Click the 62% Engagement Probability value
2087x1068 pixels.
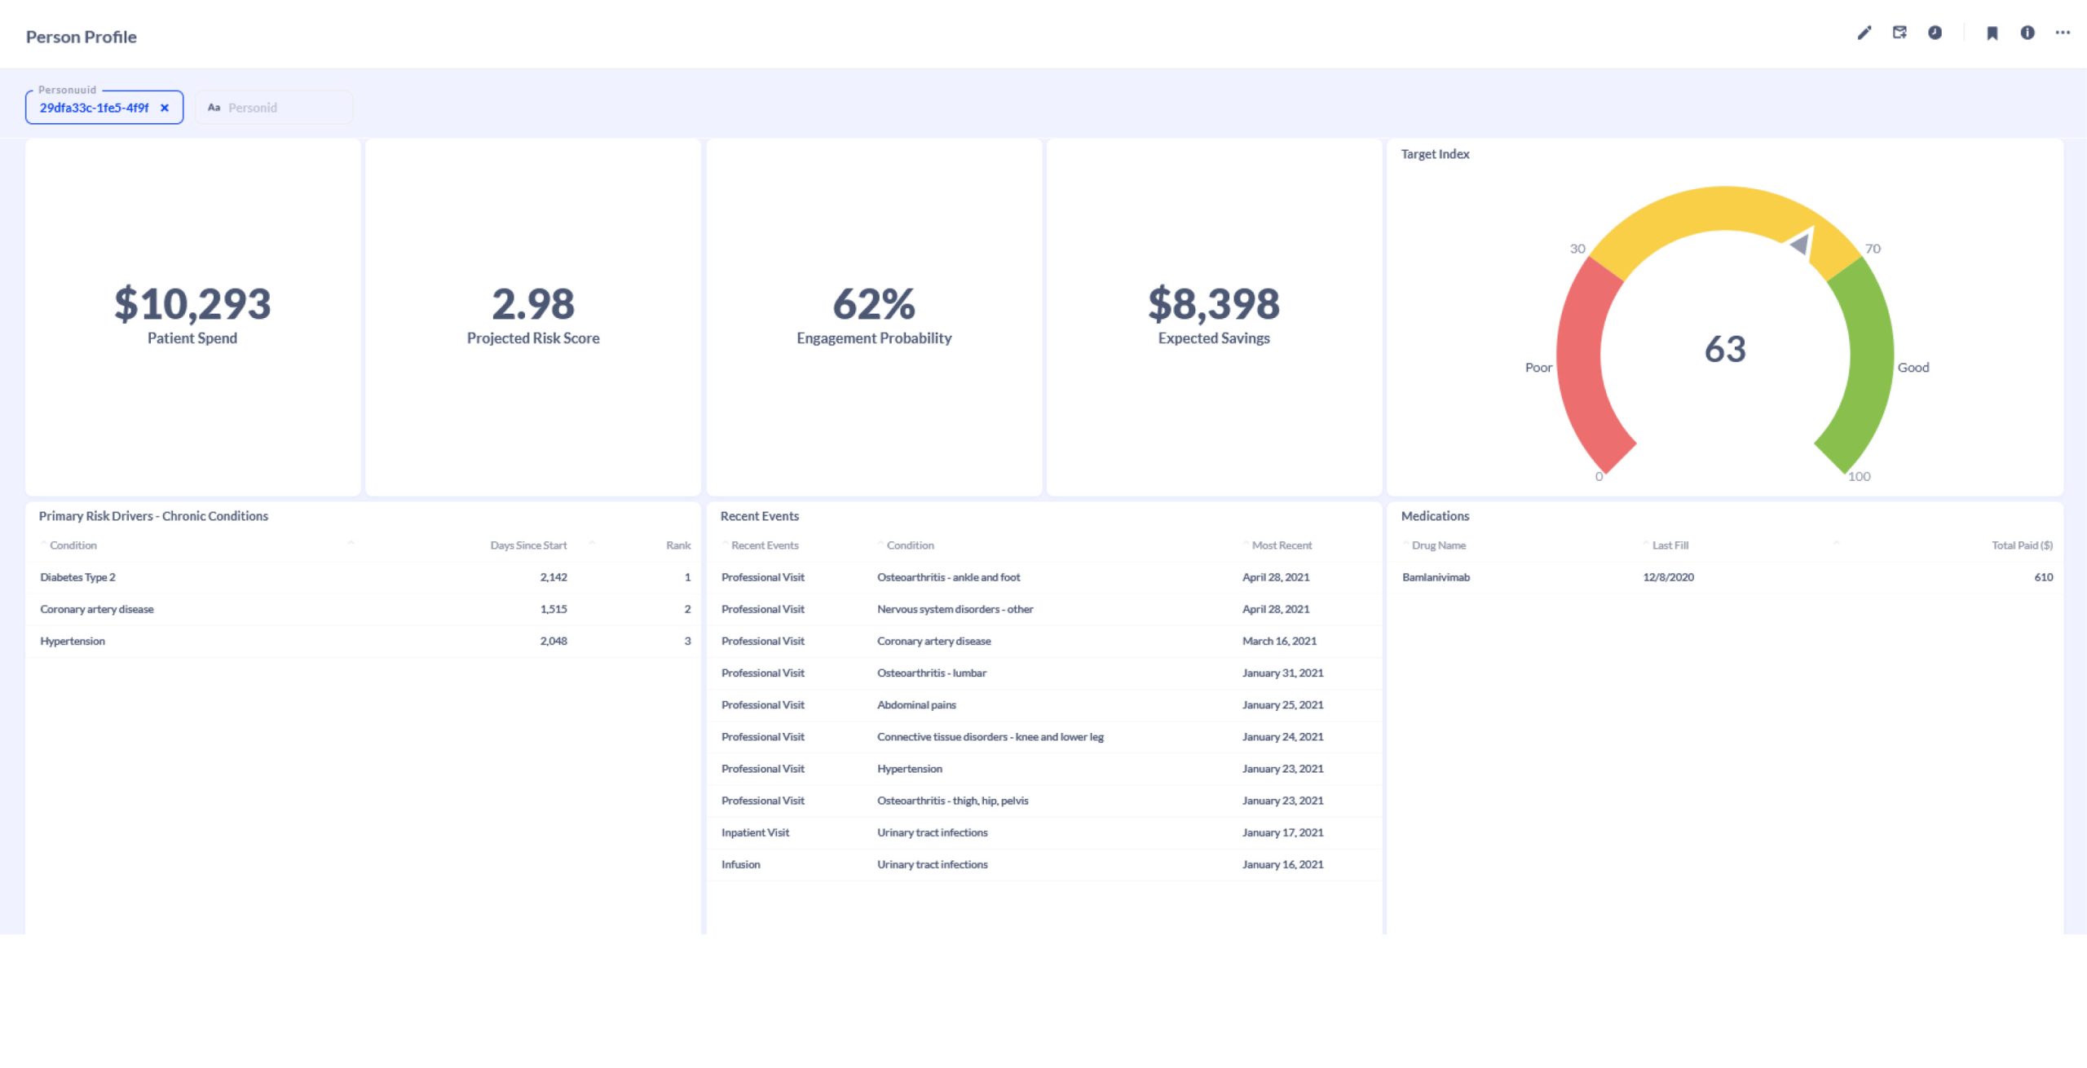click(x=874, y=304)
